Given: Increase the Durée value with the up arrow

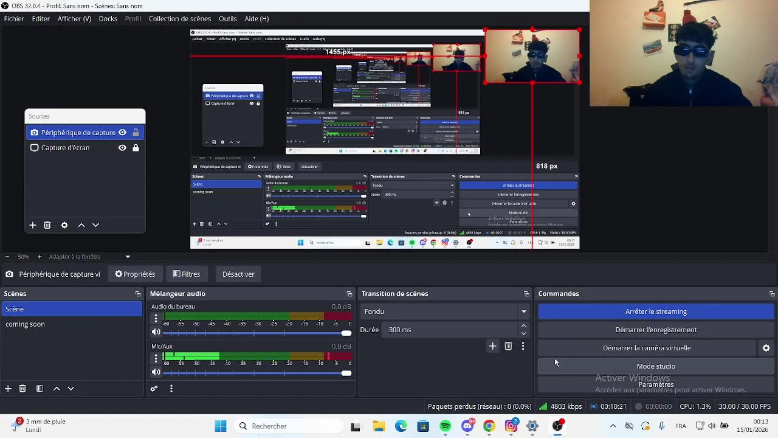Looking at the screenshot, I should [523, 326].
